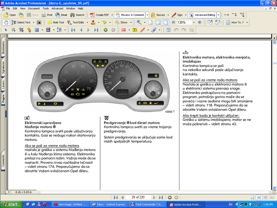Viewport: 277px width, 208px height.
Task: Select the Movie tool filmstrip icon
Action: (x=48, y=30)
